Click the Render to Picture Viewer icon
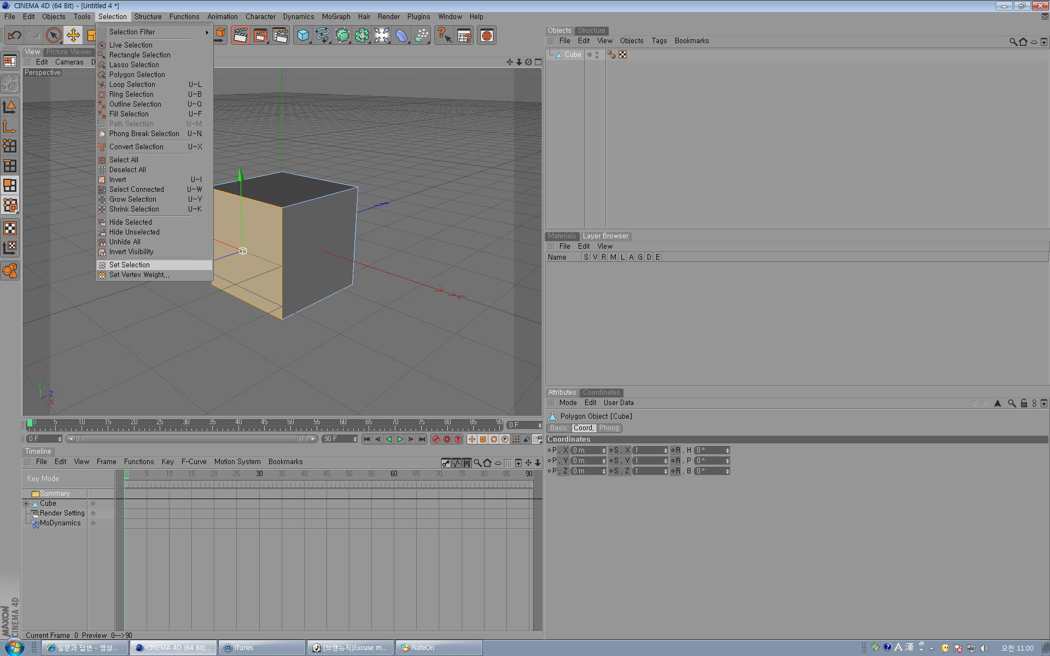Viewport: 1050px width, 656px height. [260, 36]
